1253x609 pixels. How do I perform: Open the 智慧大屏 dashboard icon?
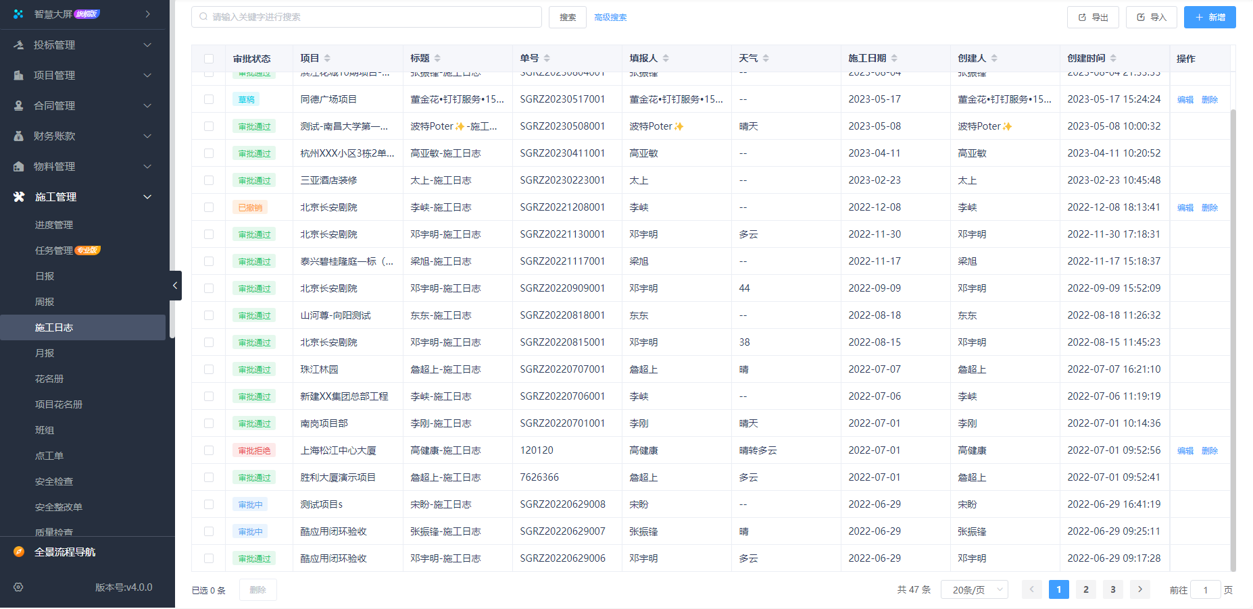pos(17,13)
